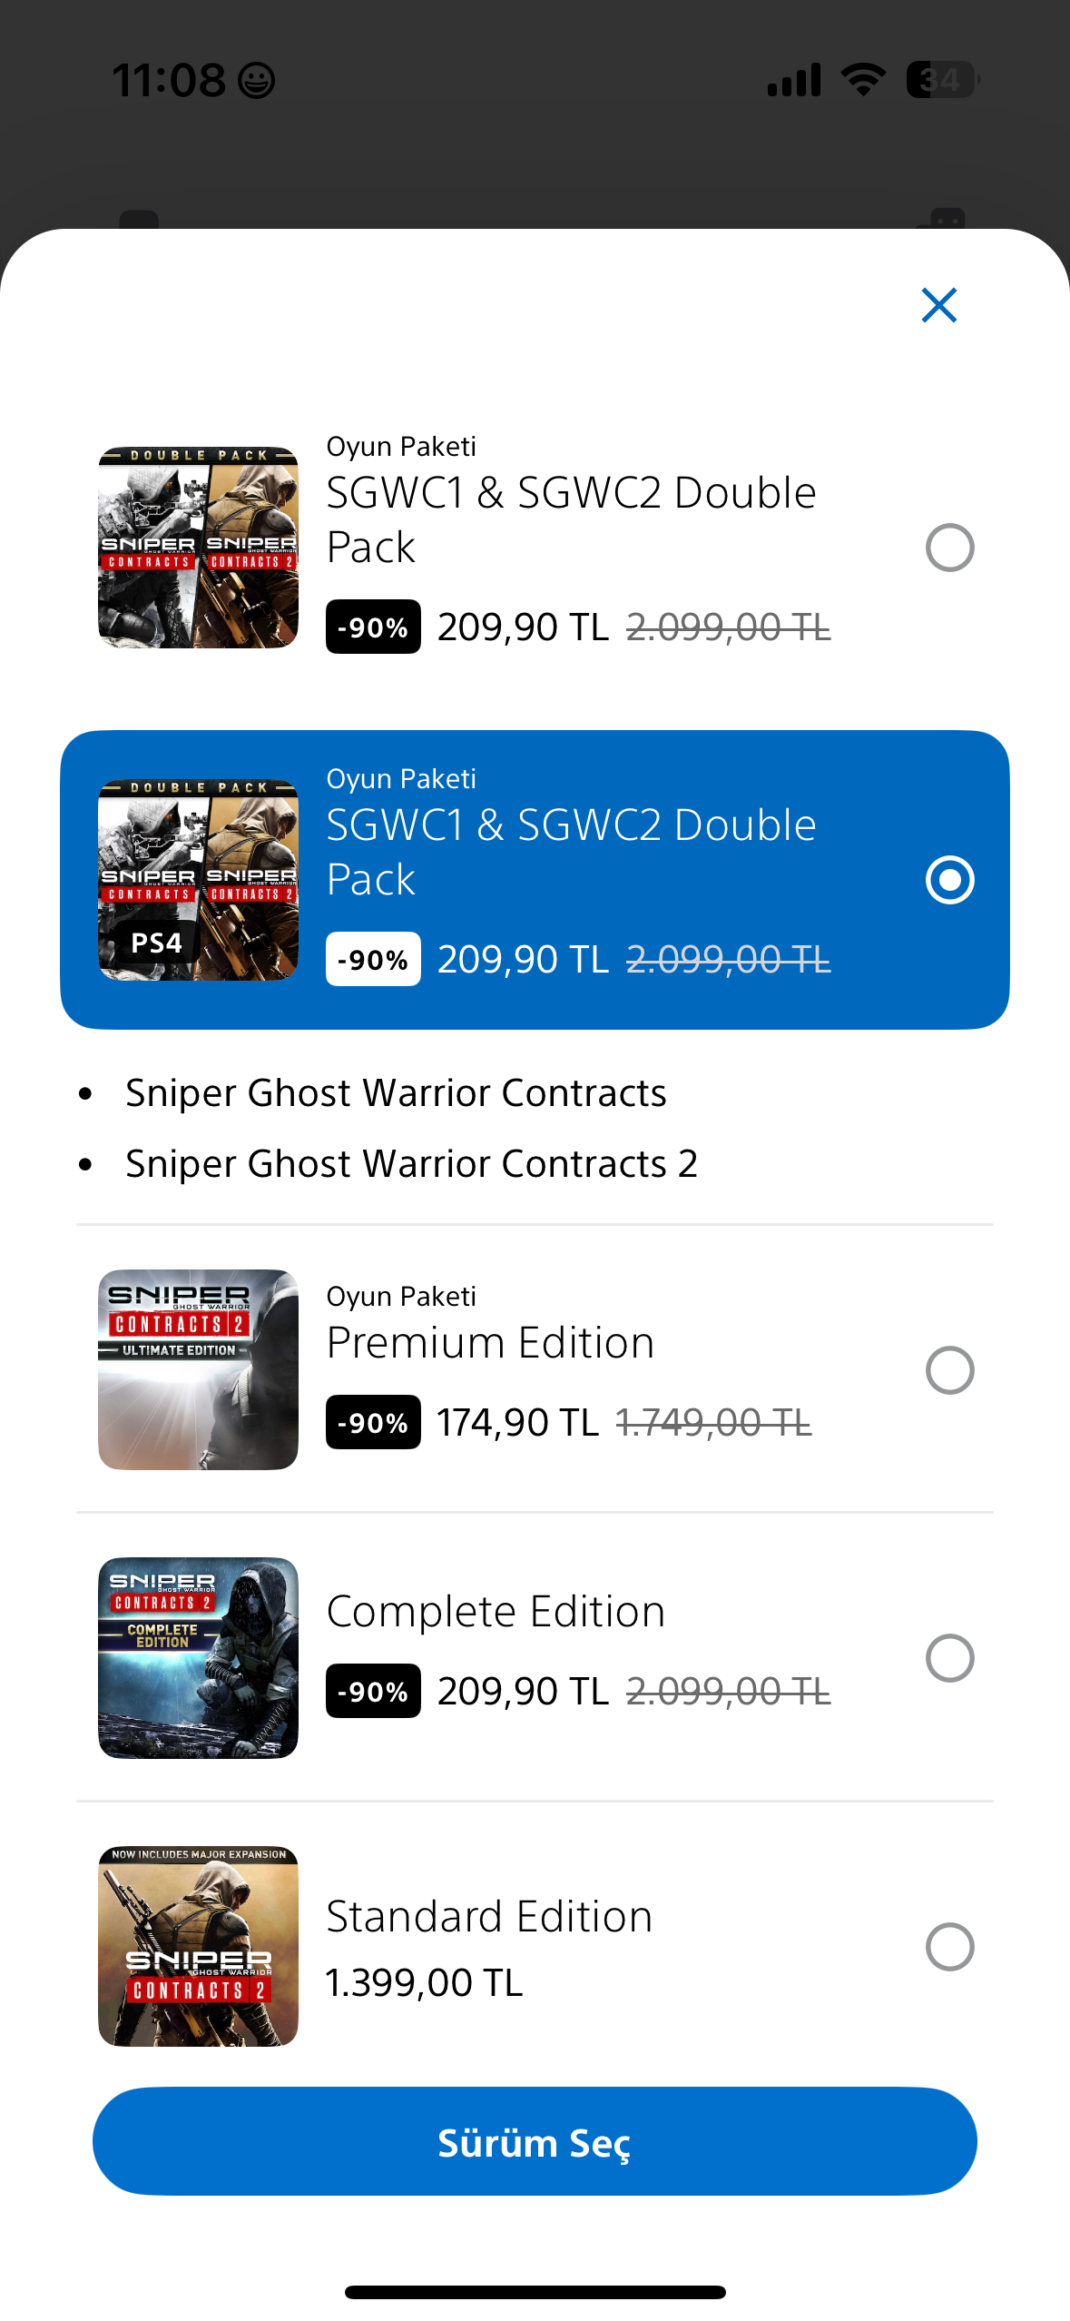Tap the Standard Edition cover art
The height and width of the screenshot is (2321, 1070).
(198, 1946)
